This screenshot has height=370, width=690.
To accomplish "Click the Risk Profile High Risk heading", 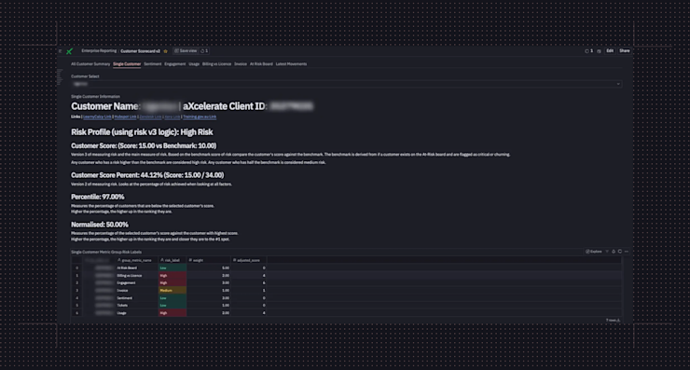I will click(142, 132).
